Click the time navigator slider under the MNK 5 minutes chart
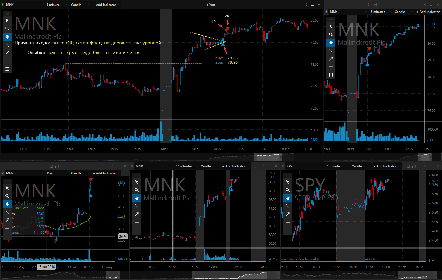 pyautogui.click(x=425, y=156)
